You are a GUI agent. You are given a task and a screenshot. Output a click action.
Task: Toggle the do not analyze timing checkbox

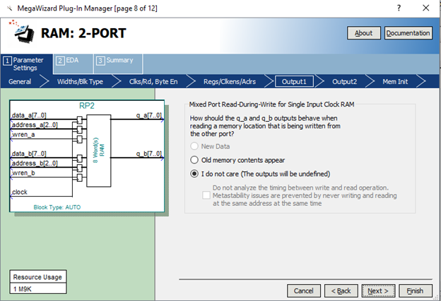(206, 195)
